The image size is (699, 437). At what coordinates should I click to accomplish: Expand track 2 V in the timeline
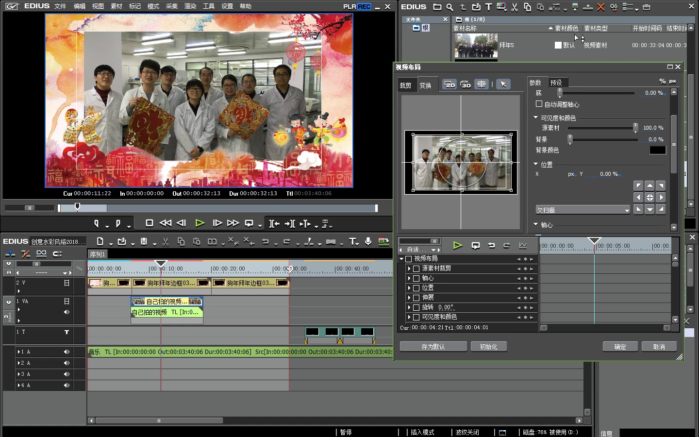click(19, 291)
